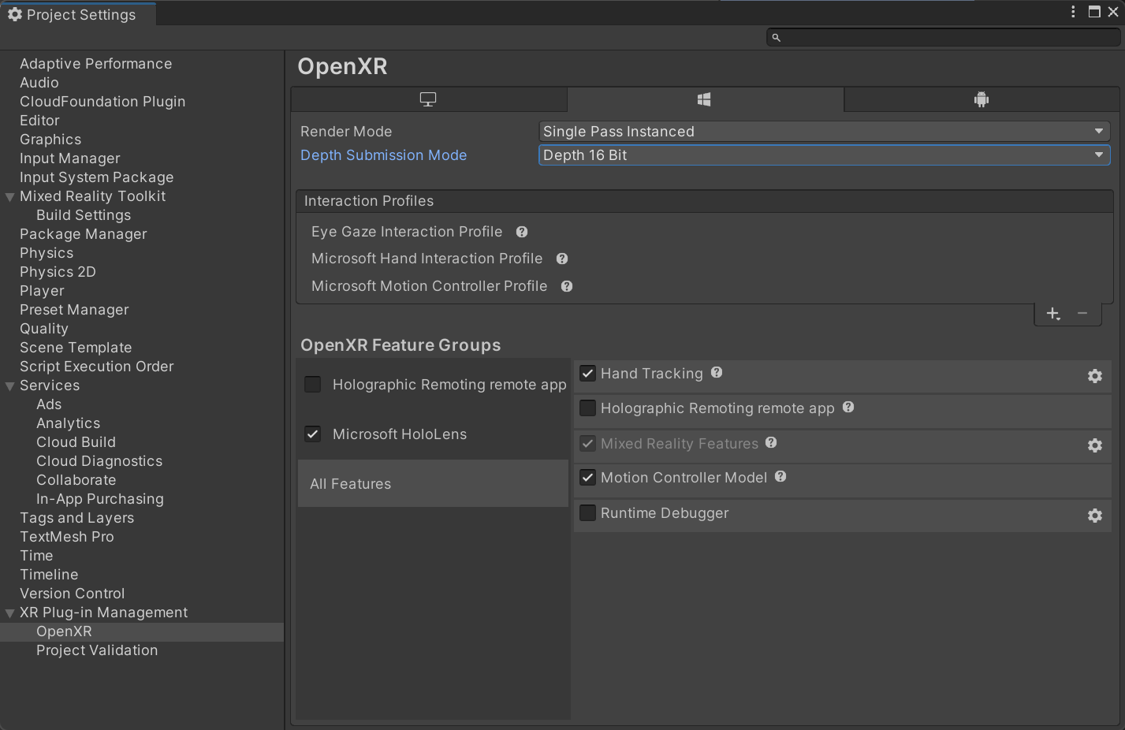Select Microsoft Hand Interaction Profile entry
The image size is (1125, 730).
tap(427, 259)
